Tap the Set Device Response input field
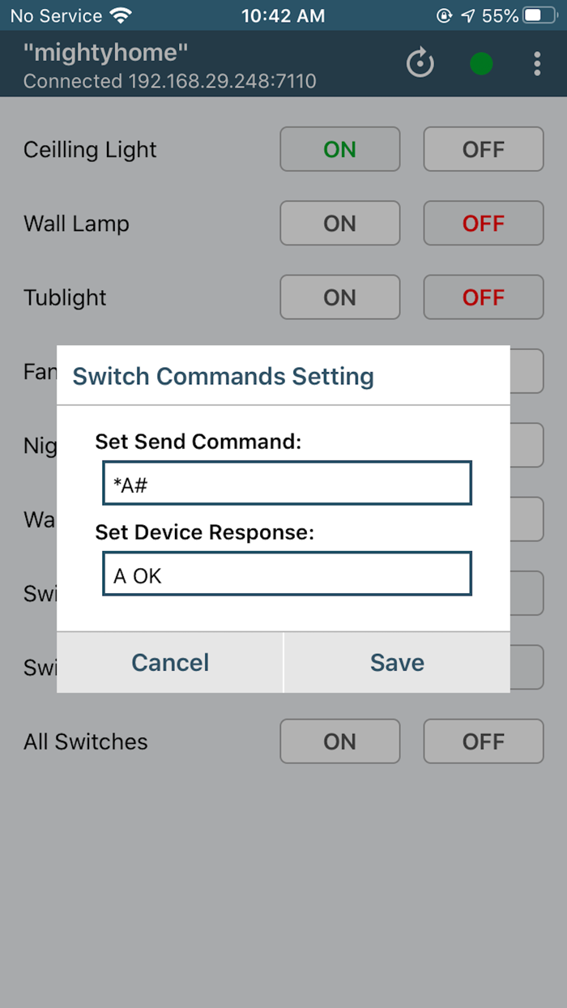567x1008 pixels. point(287,573)
